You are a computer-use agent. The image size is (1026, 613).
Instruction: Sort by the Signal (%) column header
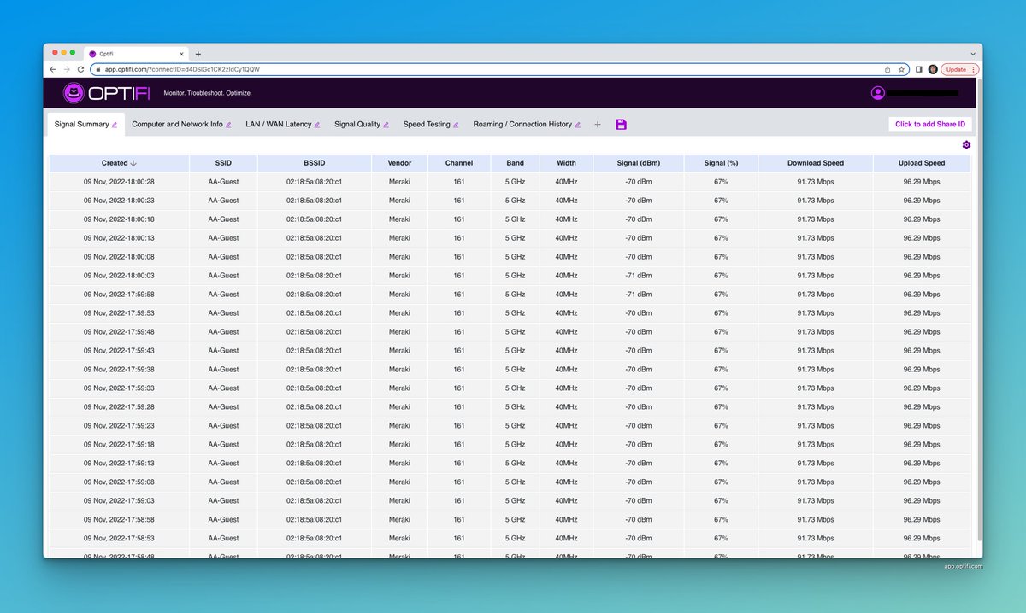721,163
